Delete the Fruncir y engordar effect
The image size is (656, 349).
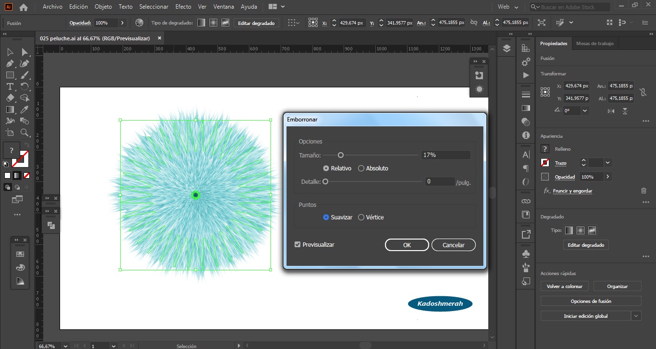(x=644, y=191)
